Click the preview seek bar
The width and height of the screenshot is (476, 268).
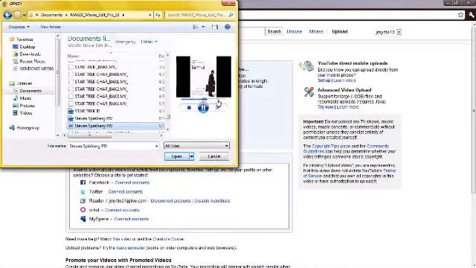point(203,99)
